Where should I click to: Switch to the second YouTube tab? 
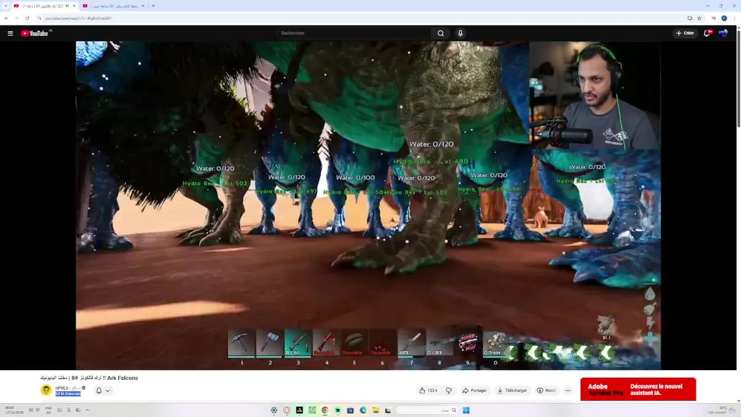click(x=113, y=6)
